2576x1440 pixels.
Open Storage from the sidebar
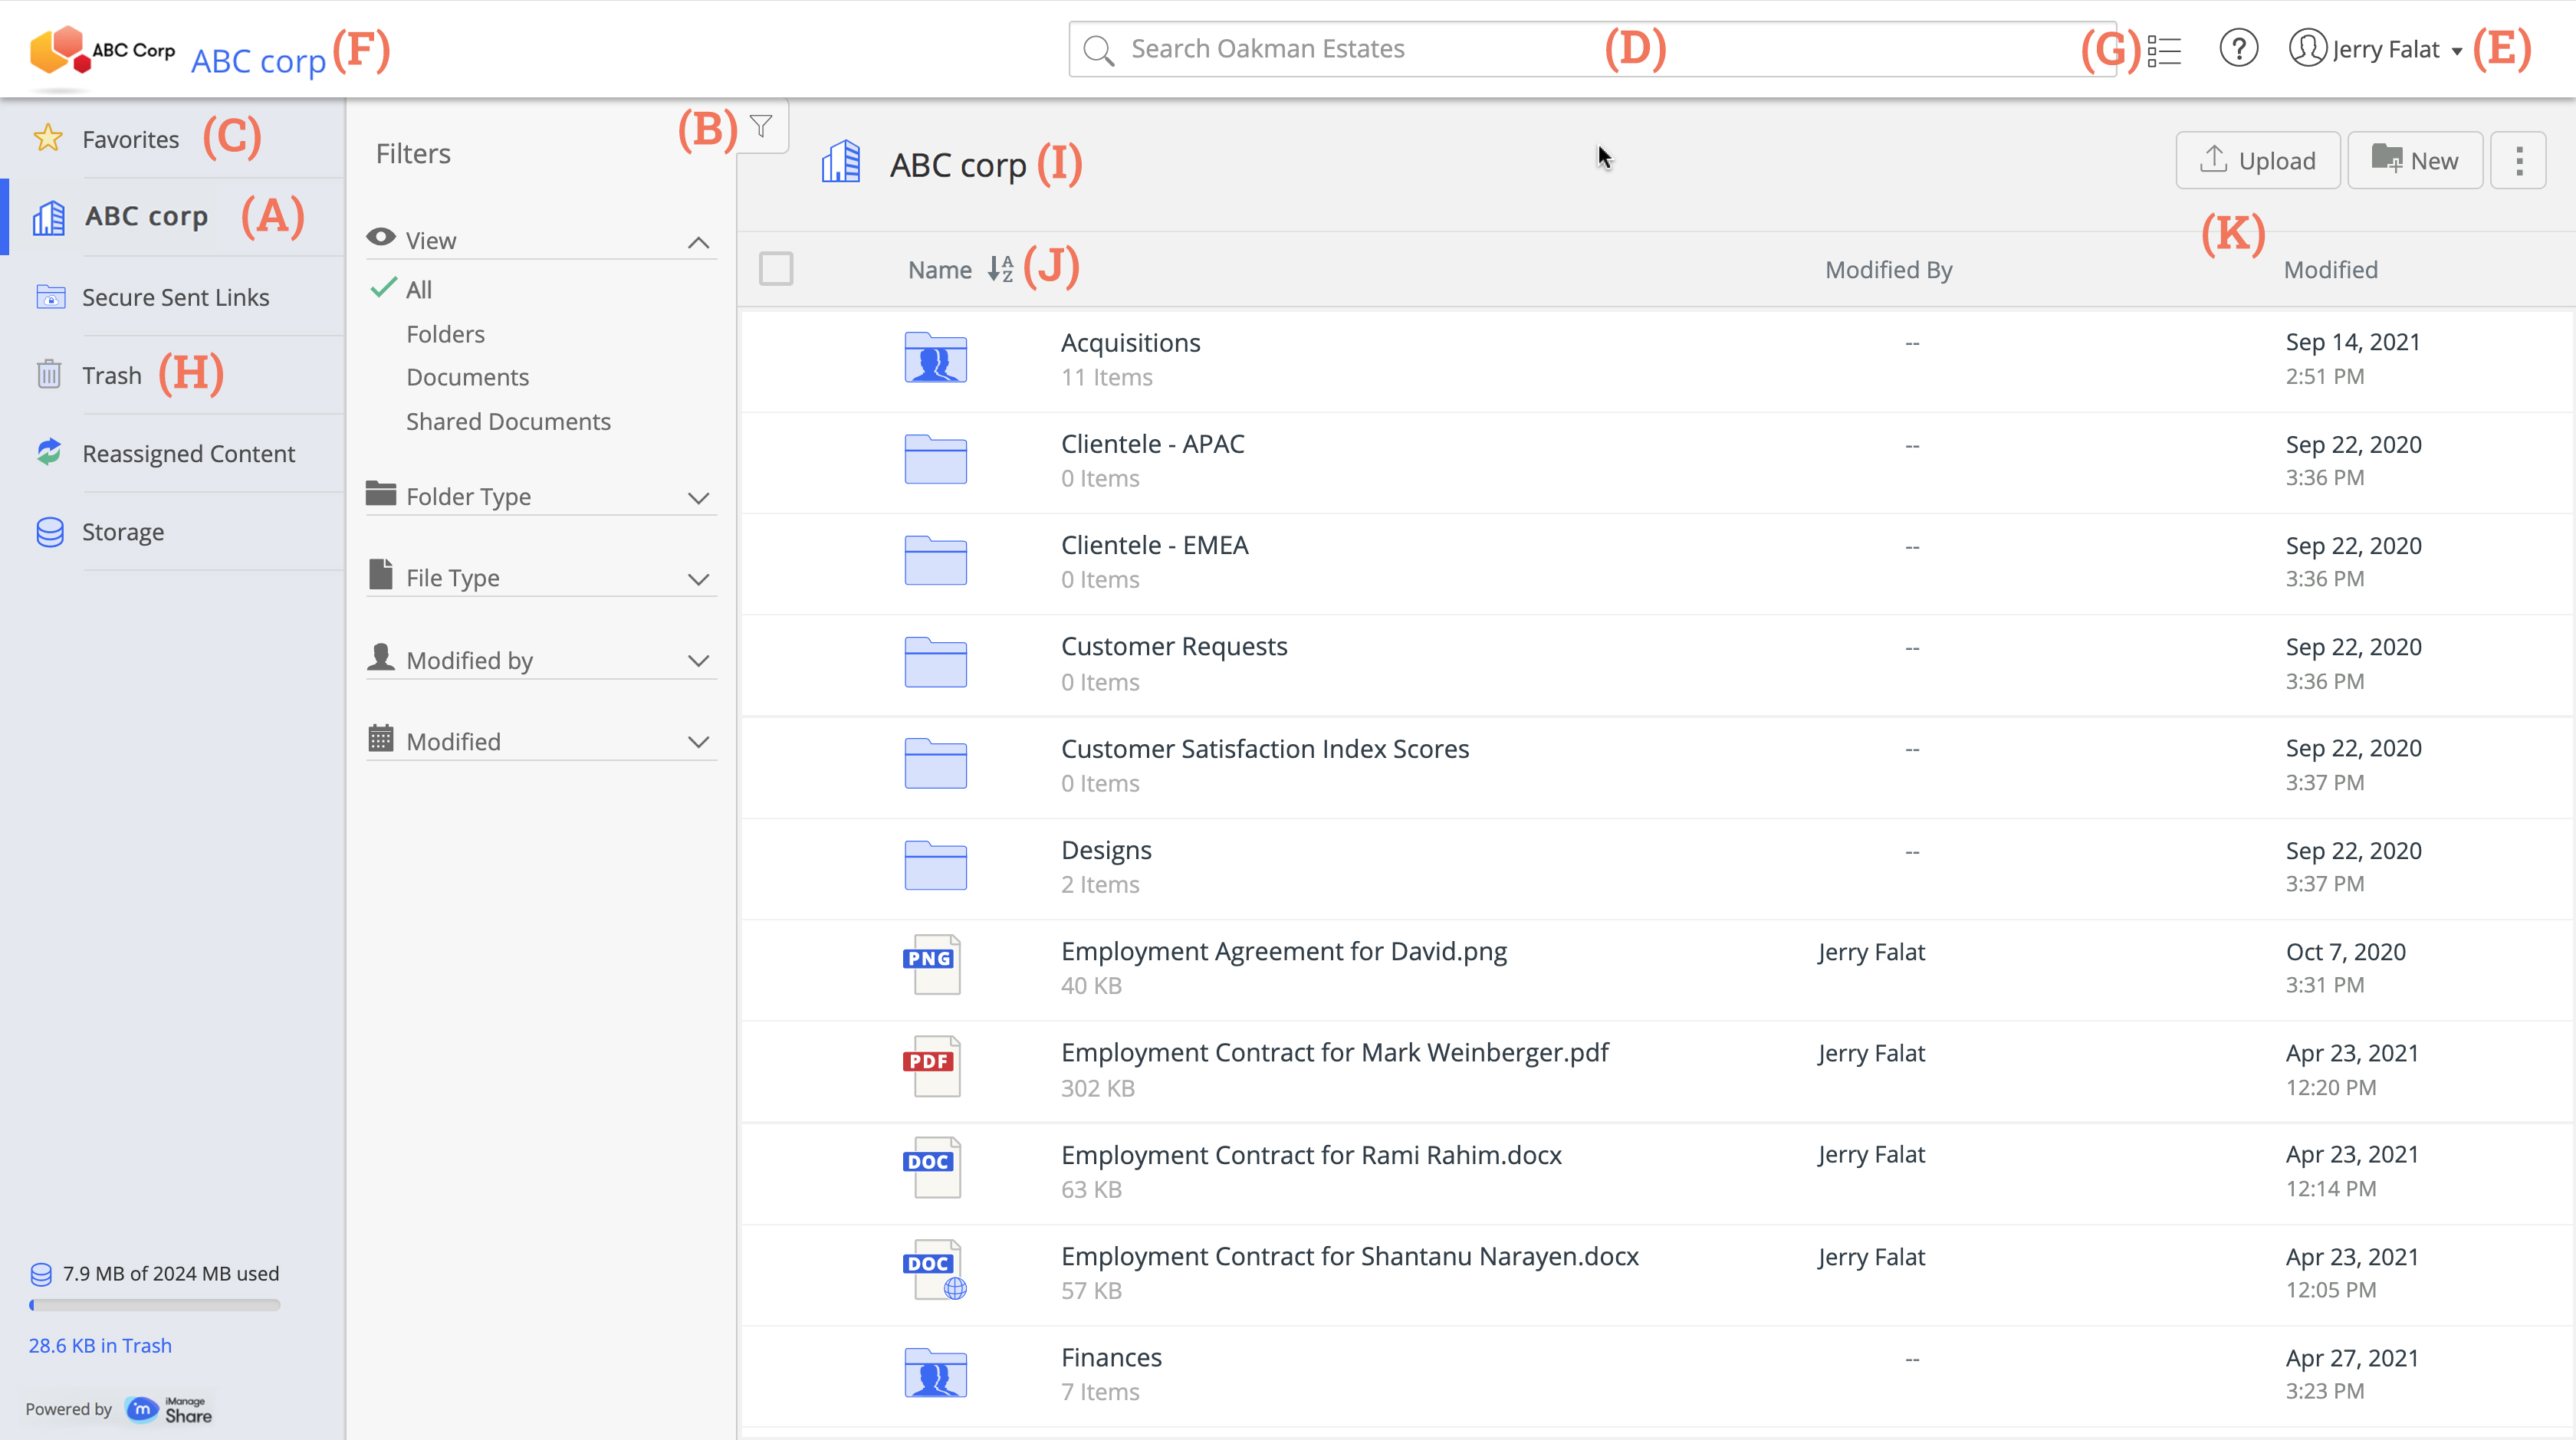pos(122,532)
